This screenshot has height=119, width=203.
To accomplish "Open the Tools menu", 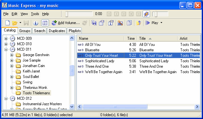I will tap(35, 14).
